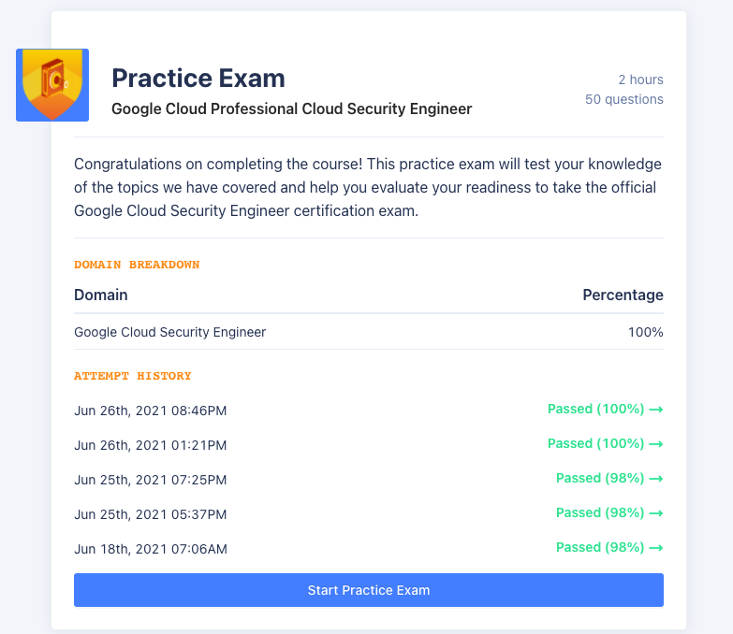Click the Percentage column header
The width and height of the screenshot is (733, 634).
click(x=623, y=295)
